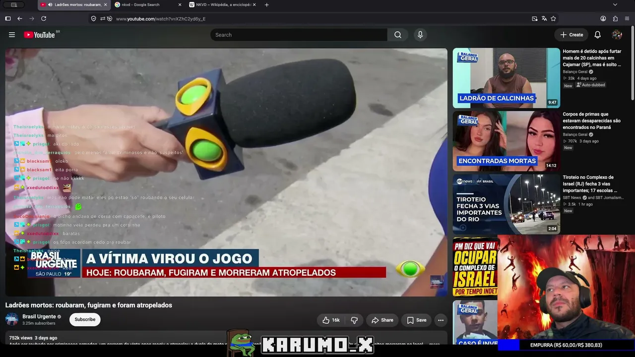Close the NKVD Wikipedia tab
This screenshot has height=357, width=635.
coord(254,5)
